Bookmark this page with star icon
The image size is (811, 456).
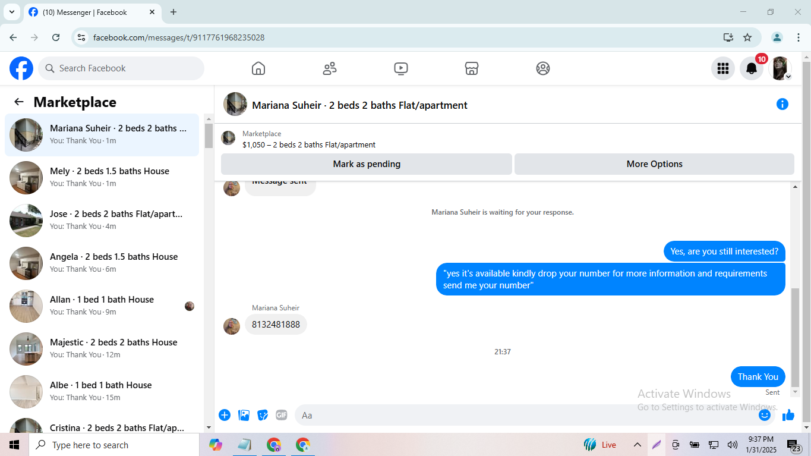tap(747, 37)
